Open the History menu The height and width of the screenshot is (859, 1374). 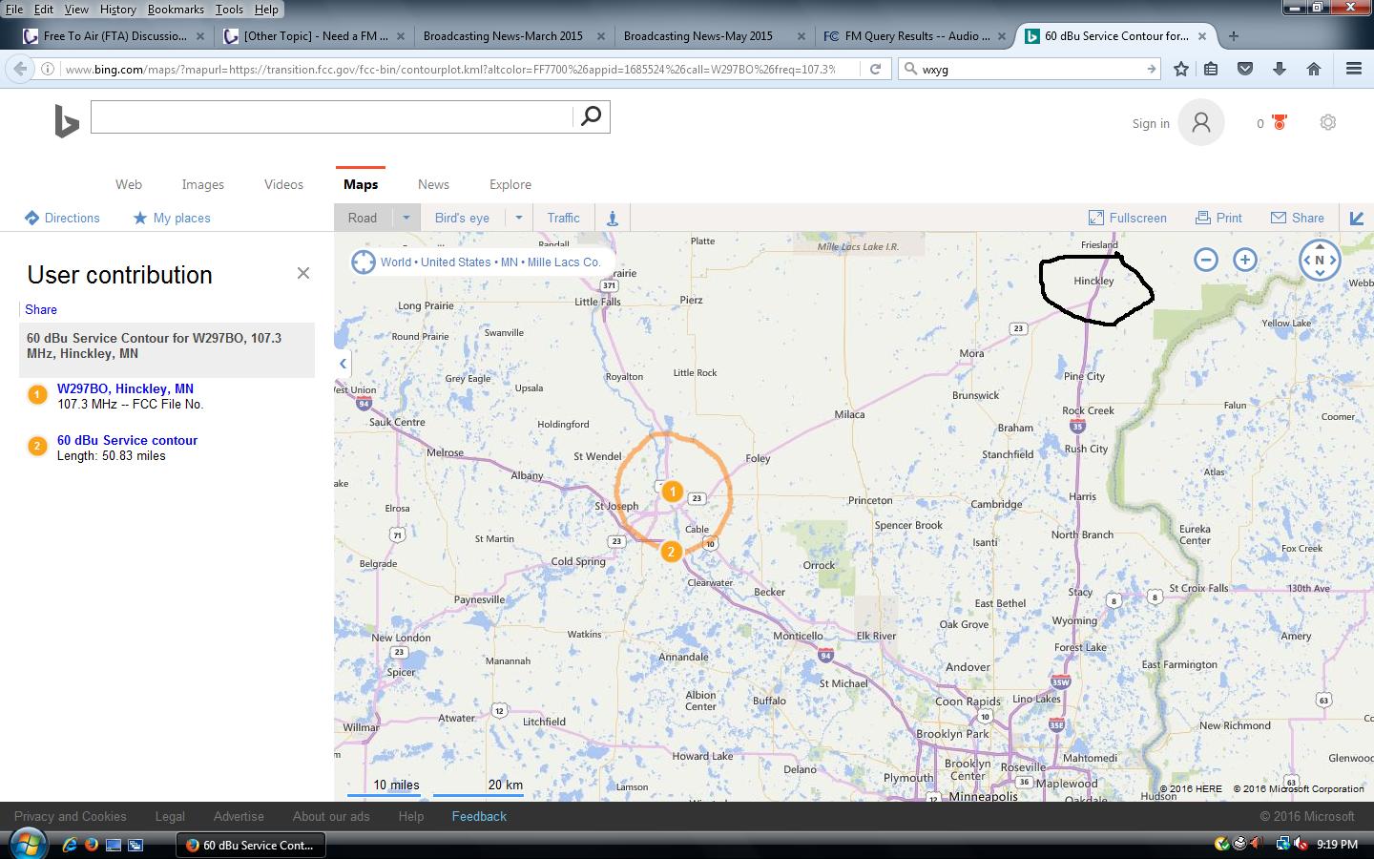pos(117,9)
